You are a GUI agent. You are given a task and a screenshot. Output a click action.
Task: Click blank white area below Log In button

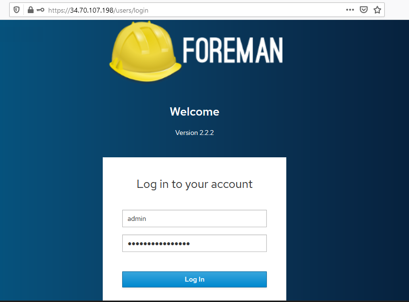click(194, 294)
